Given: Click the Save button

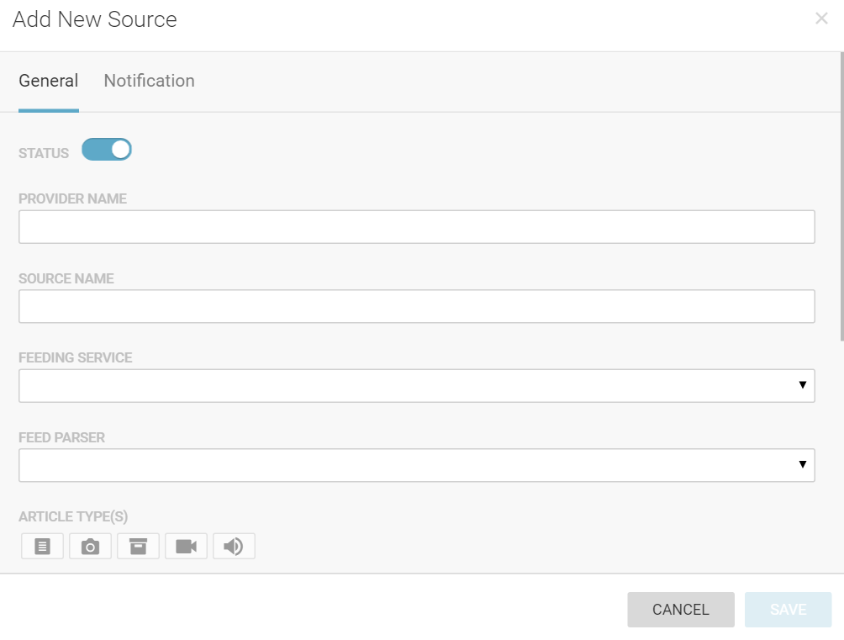Looking at the screenshot, I should 788,610.
